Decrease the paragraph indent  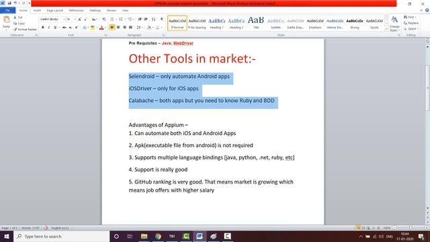pos(140,19)
